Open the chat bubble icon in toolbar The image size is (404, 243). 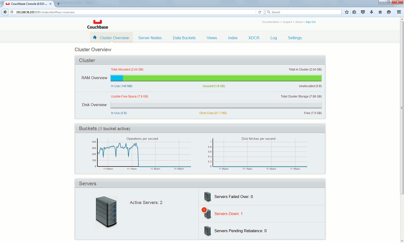pos(389,12)
